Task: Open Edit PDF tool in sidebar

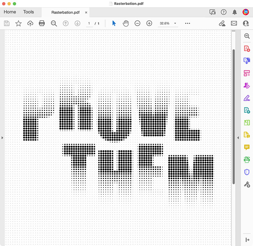Action: pos(247,73)
